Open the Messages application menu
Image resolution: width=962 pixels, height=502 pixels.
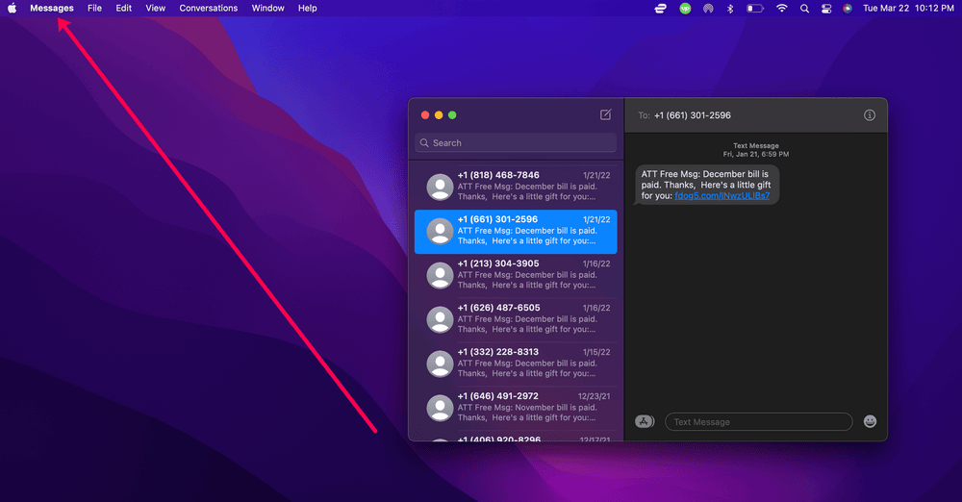pos(51,8)
